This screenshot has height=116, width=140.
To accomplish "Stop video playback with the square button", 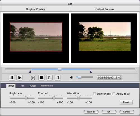I will 41,78.
